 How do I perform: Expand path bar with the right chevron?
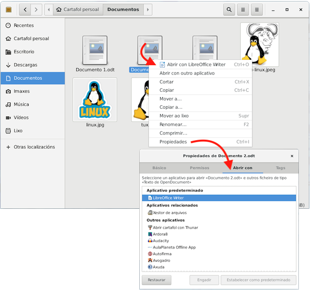[x=148, y=9]
